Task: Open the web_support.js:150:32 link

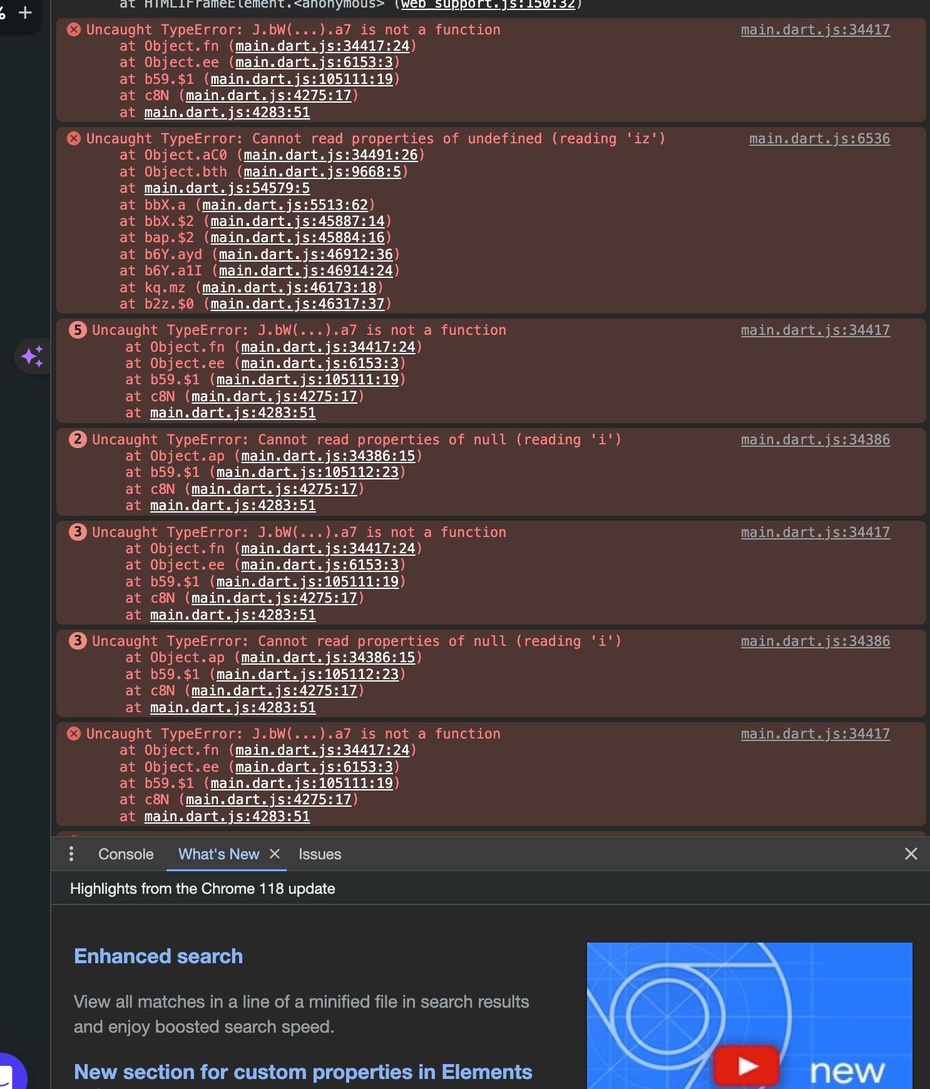Action: coord(488,4)
